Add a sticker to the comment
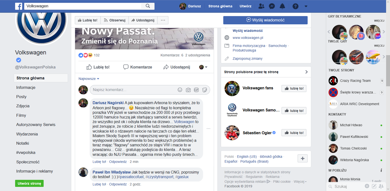390x191 pixels. pos(205,90)
